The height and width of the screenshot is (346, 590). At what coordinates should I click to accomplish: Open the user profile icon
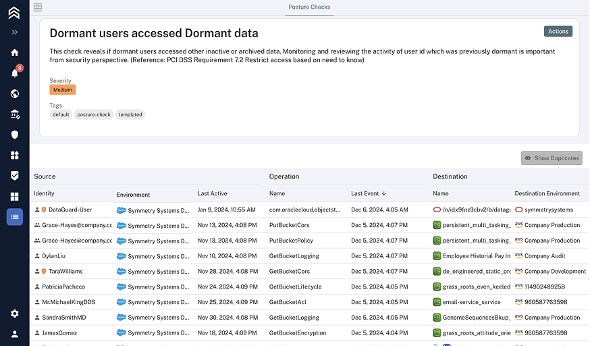pos(14,334)
